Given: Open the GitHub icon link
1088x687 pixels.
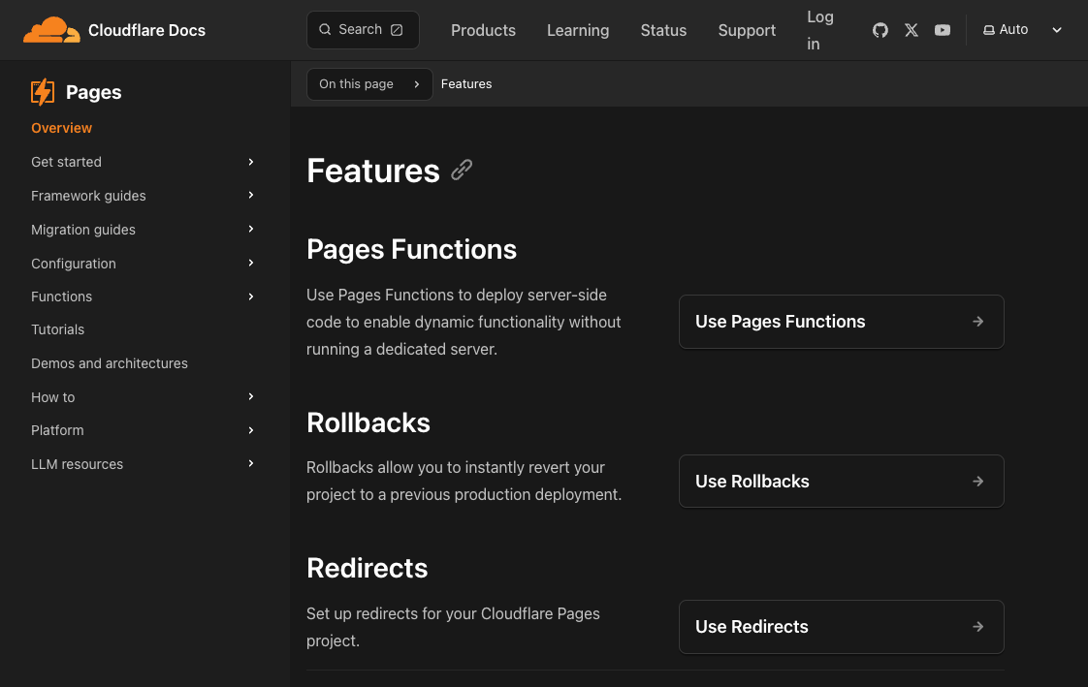Looking at the screenshot, I should (880, 30).
